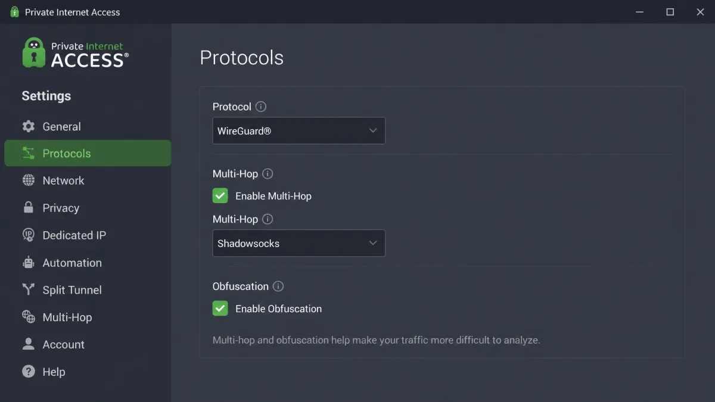The height and width of the screenshot is (402, 715).
Task: Click info icon next to first Multi-Hop heading
Action: pyautogui.click(x=268, y=174)
